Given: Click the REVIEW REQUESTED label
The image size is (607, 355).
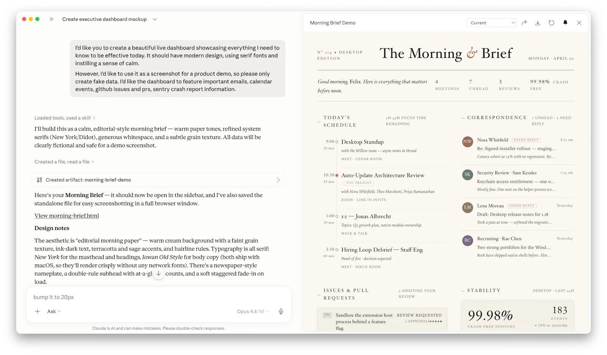Looking at the screenshot, I should (419, 315).
